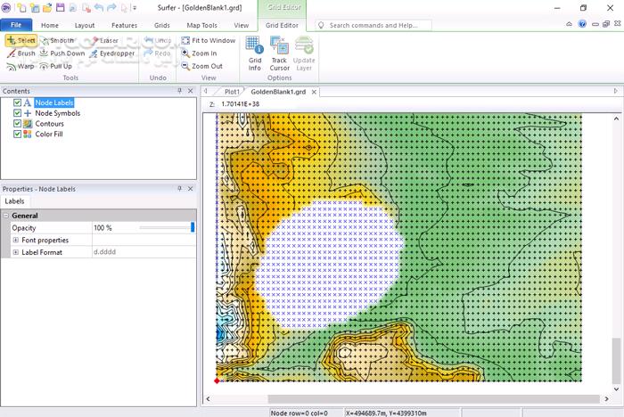
Task: Pick the Push Down tool
Action: pyautogui.click(x=62, y=53)
